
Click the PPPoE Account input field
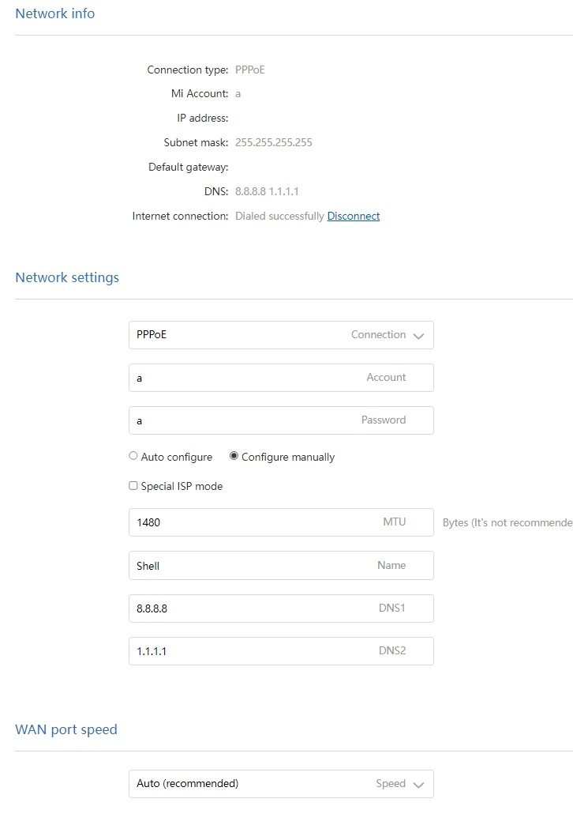[280, 377]
